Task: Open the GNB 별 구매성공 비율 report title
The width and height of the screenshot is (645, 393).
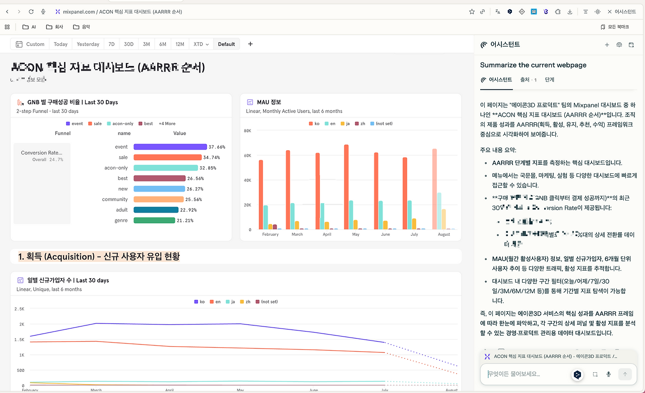Action: pos(73,102)
